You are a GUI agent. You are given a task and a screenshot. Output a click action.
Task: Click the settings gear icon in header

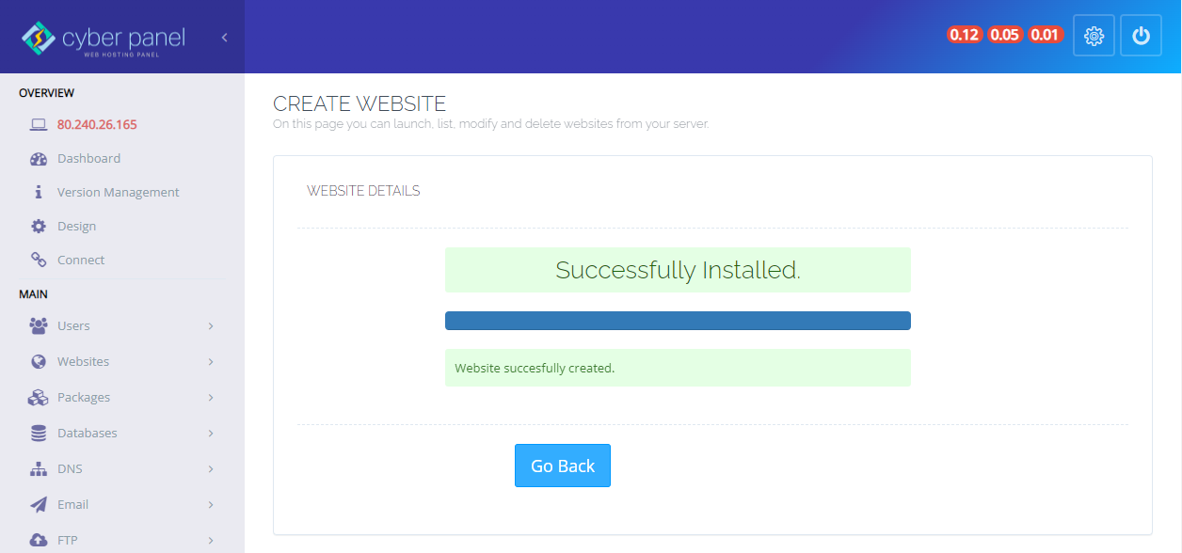[1094, 36]
